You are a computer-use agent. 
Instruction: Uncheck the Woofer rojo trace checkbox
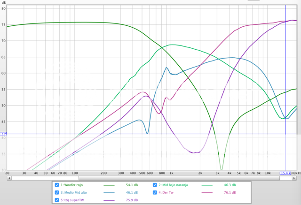[x=57, y=185]
